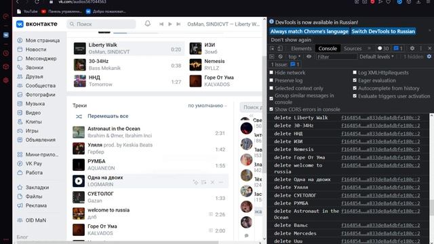The width and height of the screenshot is (434, 244).
Task: Open Игры in sidebar
Action: [x=28, y=131]
